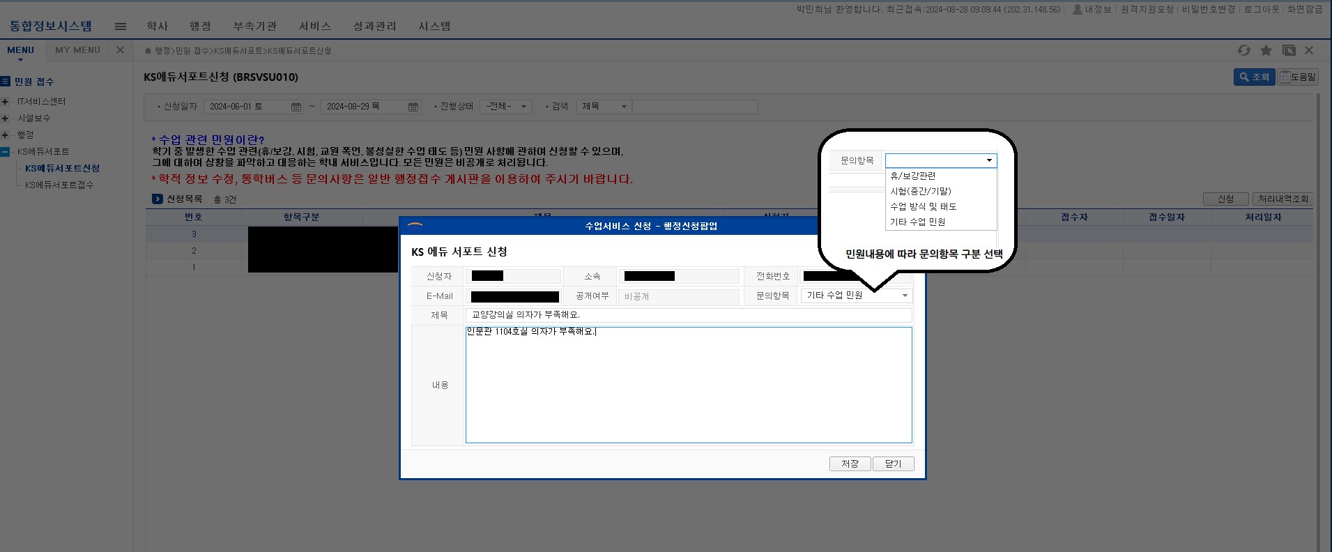The width and height of the screenshot is (1332, 552).
Task: Expand the 시설보수 tree node
Action: coord(5,118)
